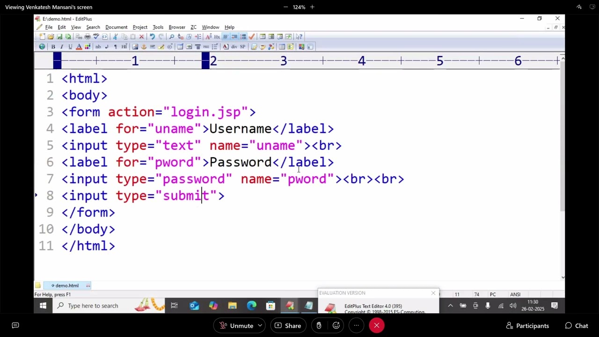Insert non-breaking space nb icon
Viewport: 599px width, 337px height.
(x=98, y=47)
